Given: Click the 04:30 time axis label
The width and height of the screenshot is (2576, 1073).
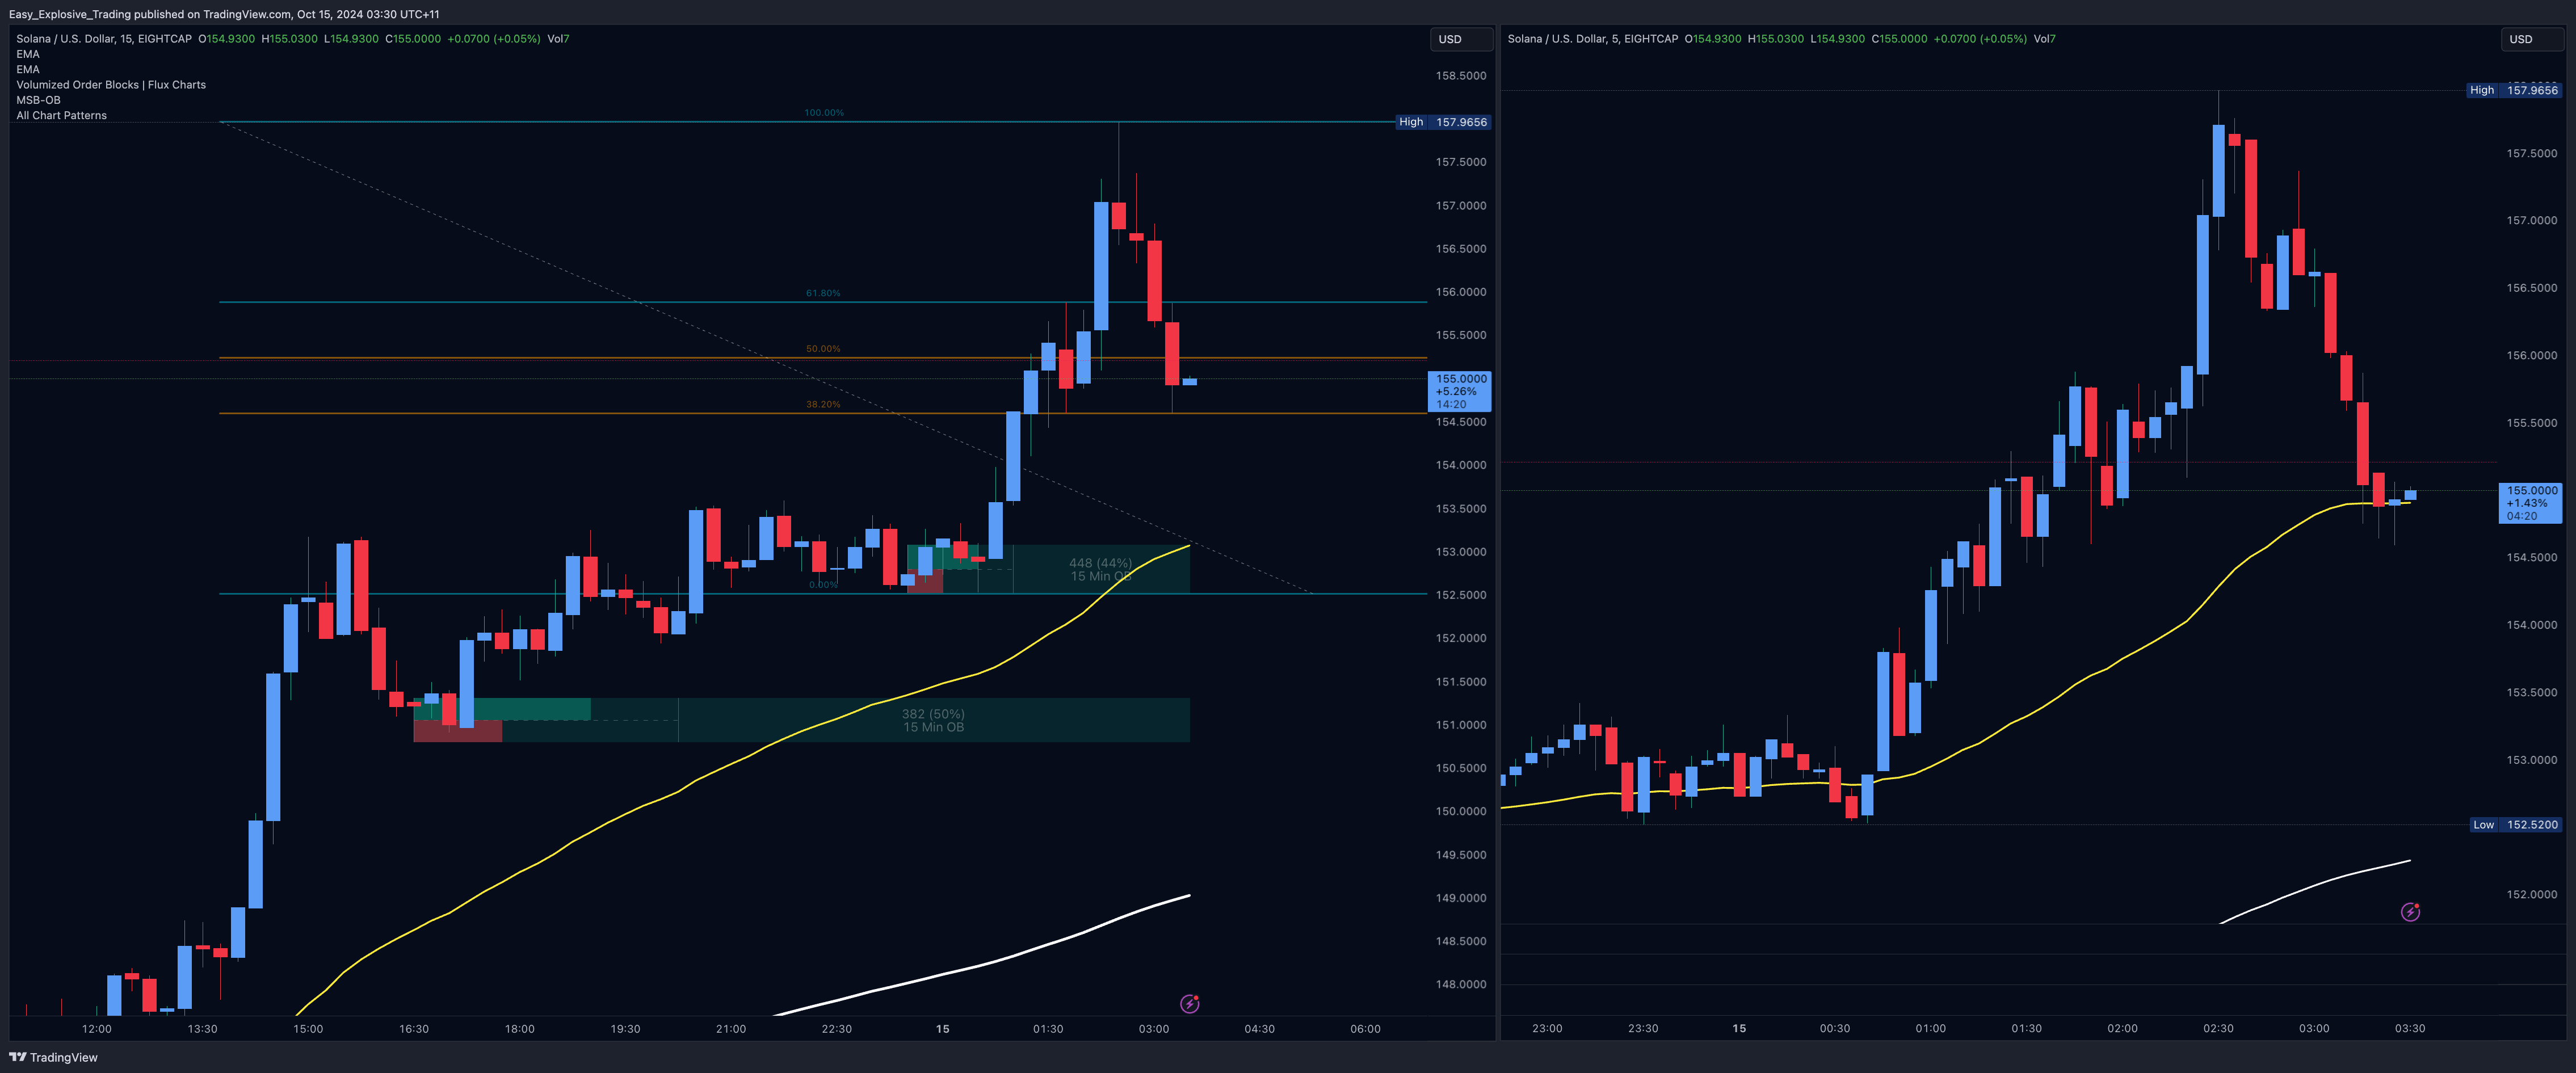Looking at the screenshot, I should click(x=1260, y=1029).
